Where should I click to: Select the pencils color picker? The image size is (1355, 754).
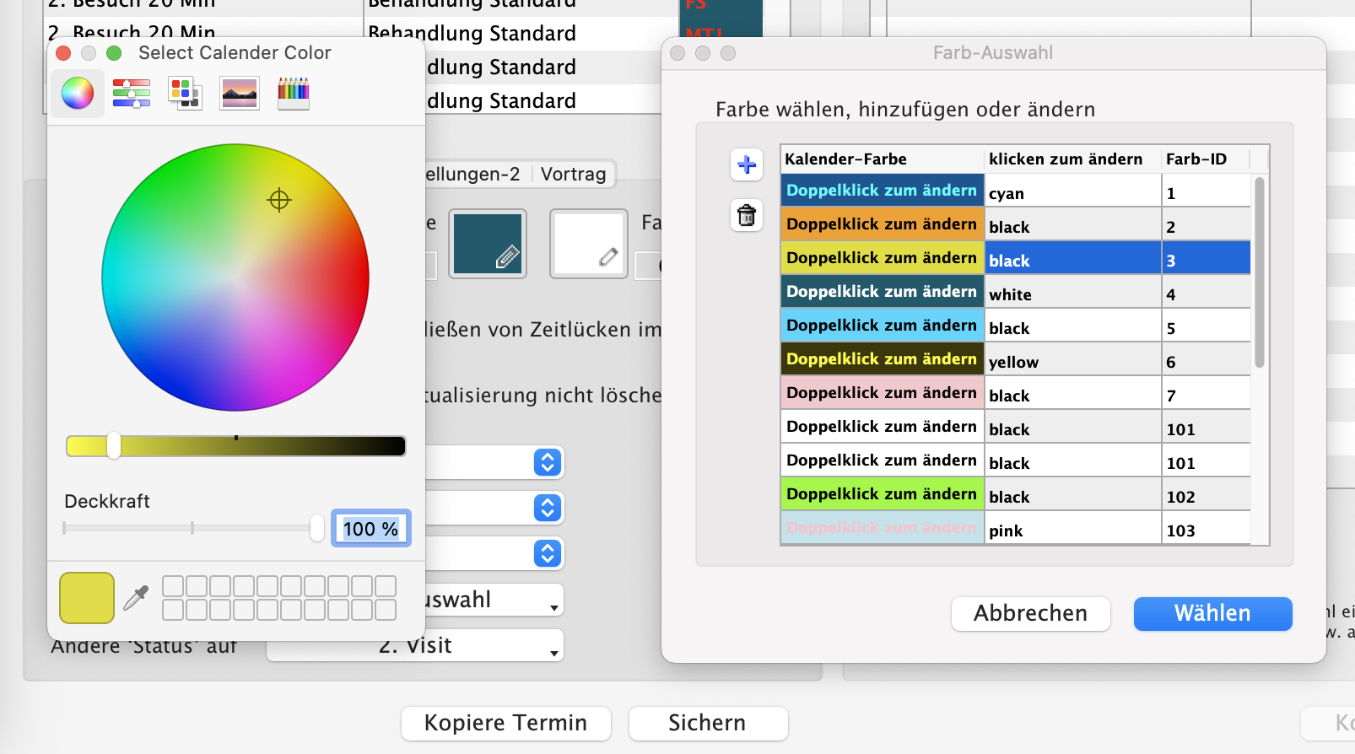pyautogui.click(x=293, y=93)
